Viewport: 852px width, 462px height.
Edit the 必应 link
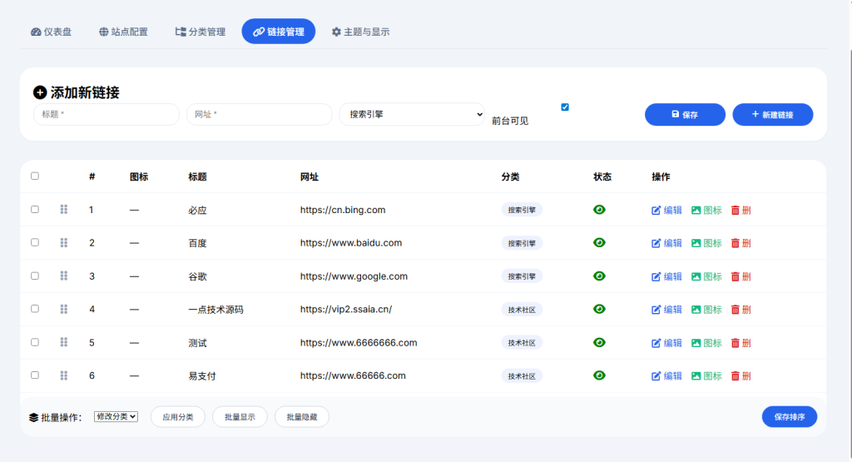click(666, 211)
